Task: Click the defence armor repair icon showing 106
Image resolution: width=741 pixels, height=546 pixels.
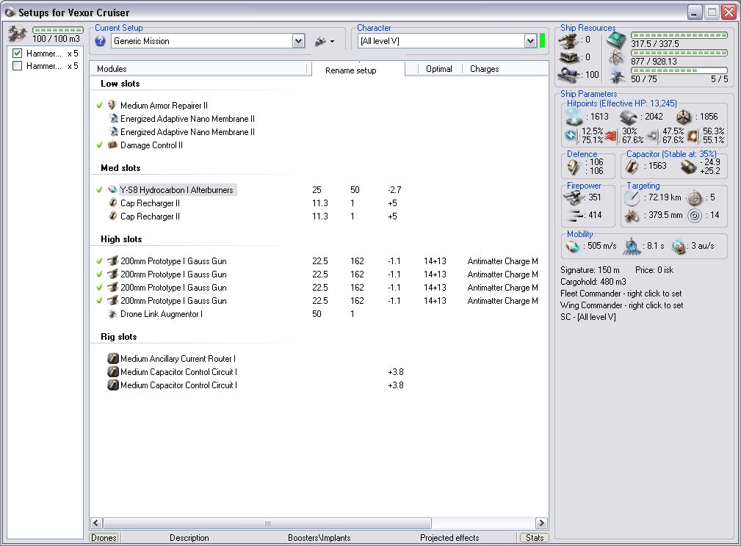Action: click(x=574, y=167)
